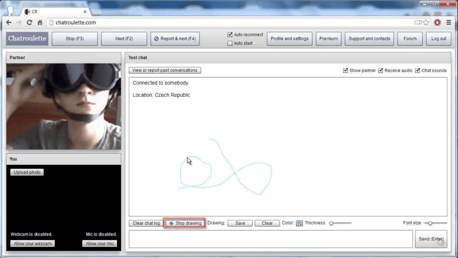Click the browser home icon
This screenshot has width=458, height=258.
tap(40, 22)
